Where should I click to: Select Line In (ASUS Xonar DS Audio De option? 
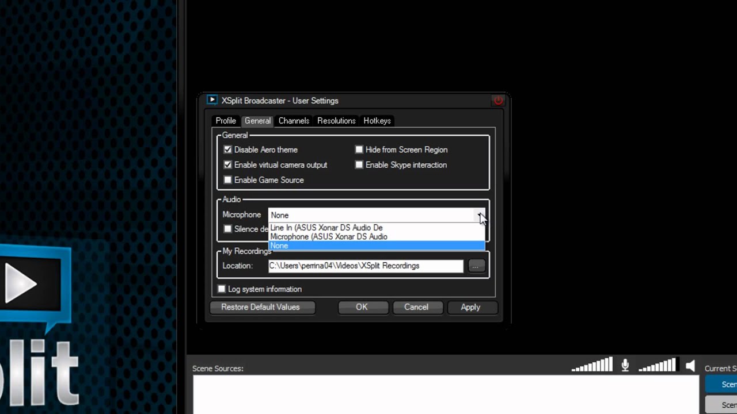coord(377,228)
